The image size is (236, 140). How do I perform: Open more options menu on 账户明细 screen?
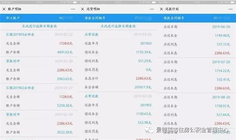[x=73, y=9]
